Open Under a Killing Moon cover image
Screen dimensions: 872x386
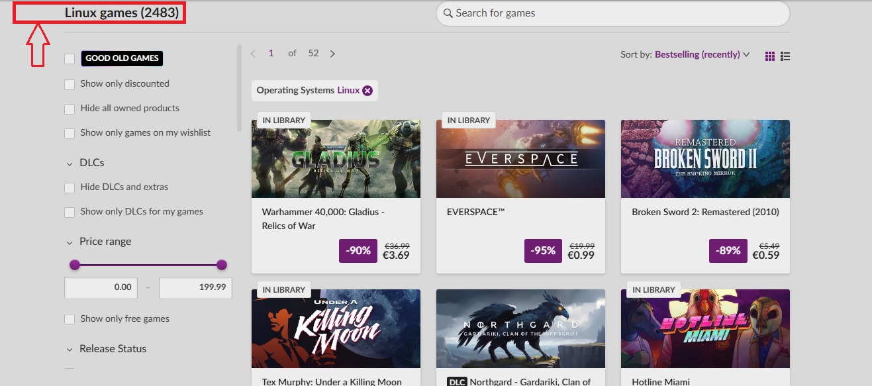pos(336,328)
